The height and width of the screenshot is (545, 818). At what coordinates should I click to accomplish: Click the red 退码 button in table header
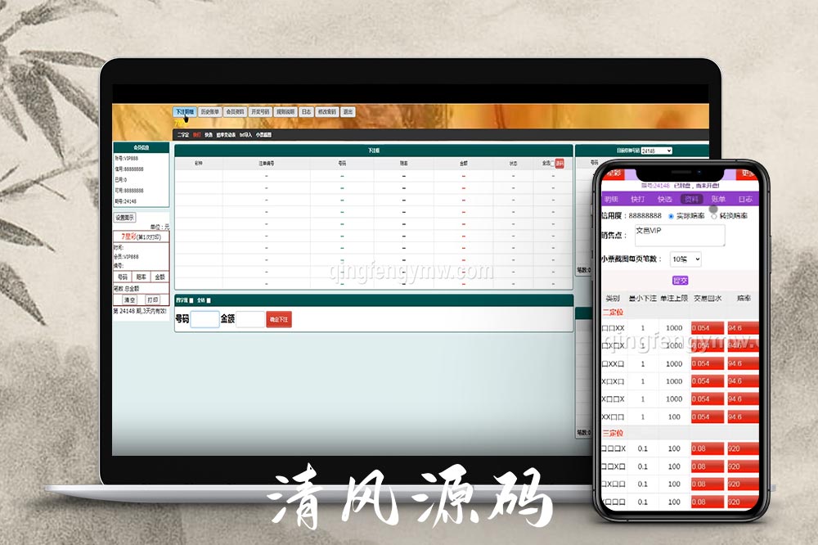pyautogui.click(x=560, y=164)
